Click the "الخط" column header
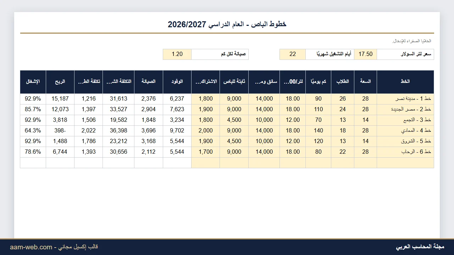This screenshot has width=454, height=255. tap(405, 81)
